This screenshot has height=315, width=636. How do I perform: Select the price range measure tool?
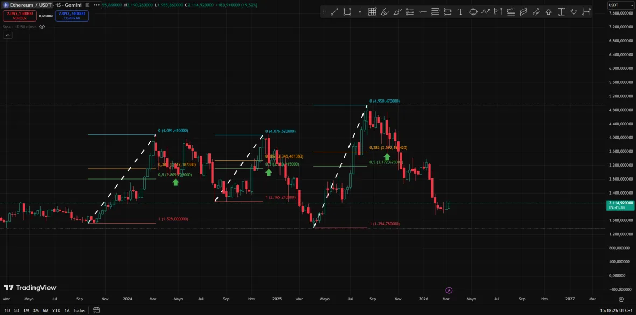coord(561,12)
